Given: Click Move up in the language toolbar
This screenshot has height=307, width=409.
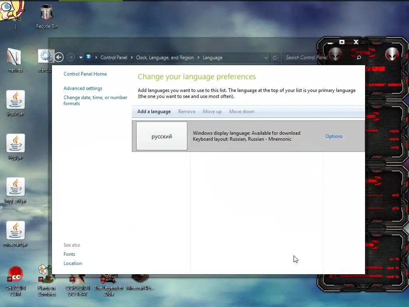Looking at the screenshot, I should click(212, 112).
